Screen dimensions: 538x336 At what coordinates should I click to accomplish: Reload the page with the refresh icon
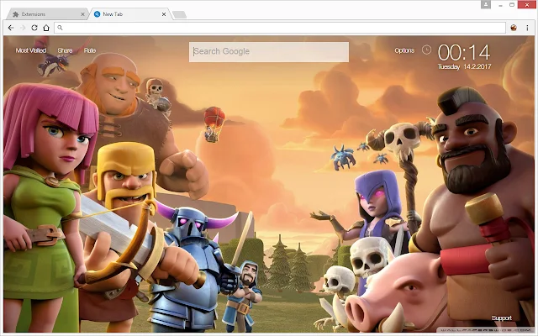34,28
